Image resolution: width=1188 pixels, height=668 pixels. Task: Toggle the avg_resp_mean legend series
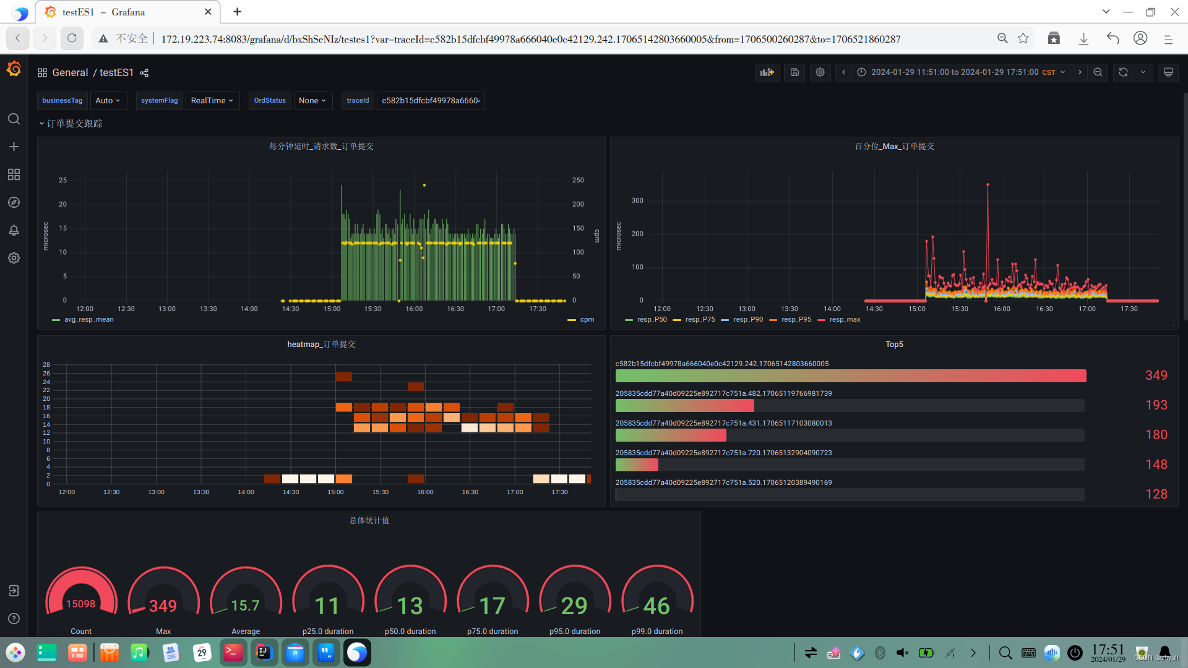[88, 320]
